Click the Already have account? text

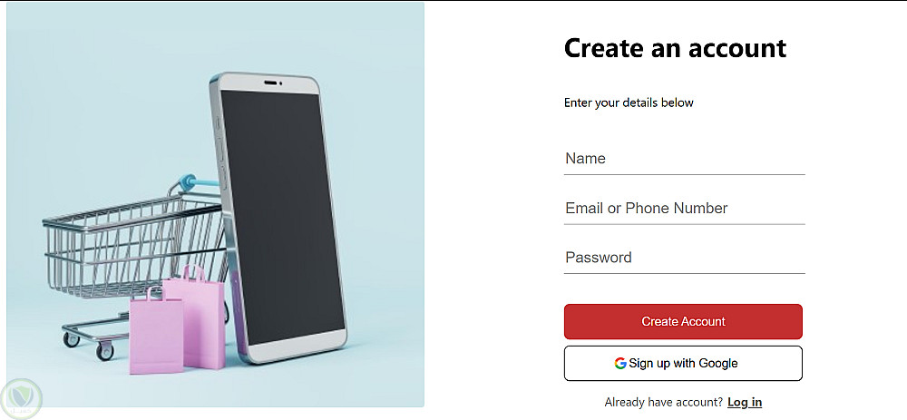click(x=664, y=402)
